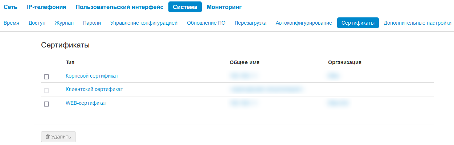Switch to the Доступ subtab

click(37, 23)
